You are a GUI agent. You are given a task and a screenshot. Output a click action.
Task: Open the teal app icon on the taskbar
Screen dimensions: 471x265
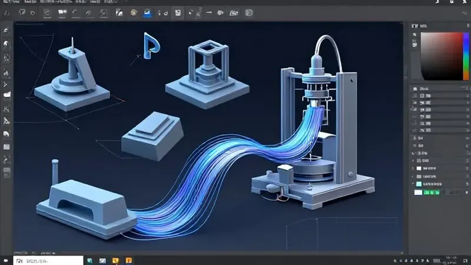pos(89,261)
